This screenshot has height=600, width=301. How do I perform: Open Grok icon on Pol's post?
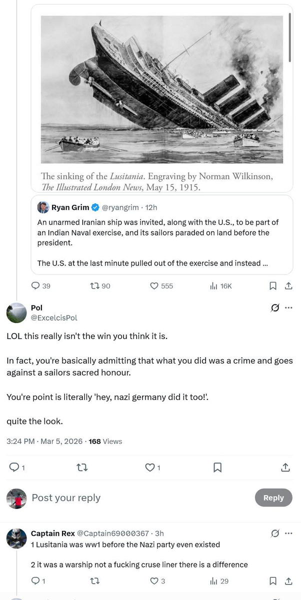(274, 308)
